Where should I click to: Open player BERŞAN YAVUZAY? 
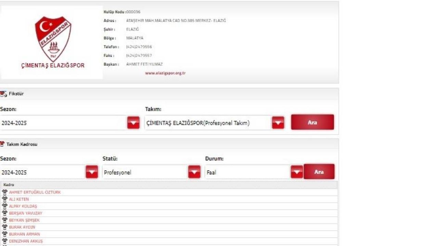(26, 213)
